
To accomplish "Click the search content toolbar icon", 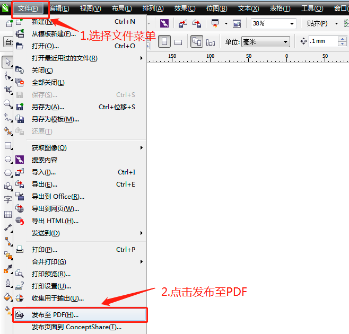I will point(164,23).
